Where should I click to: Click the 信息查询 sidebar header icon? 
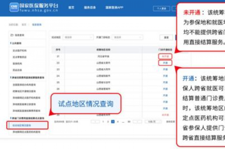pos(12,35)
